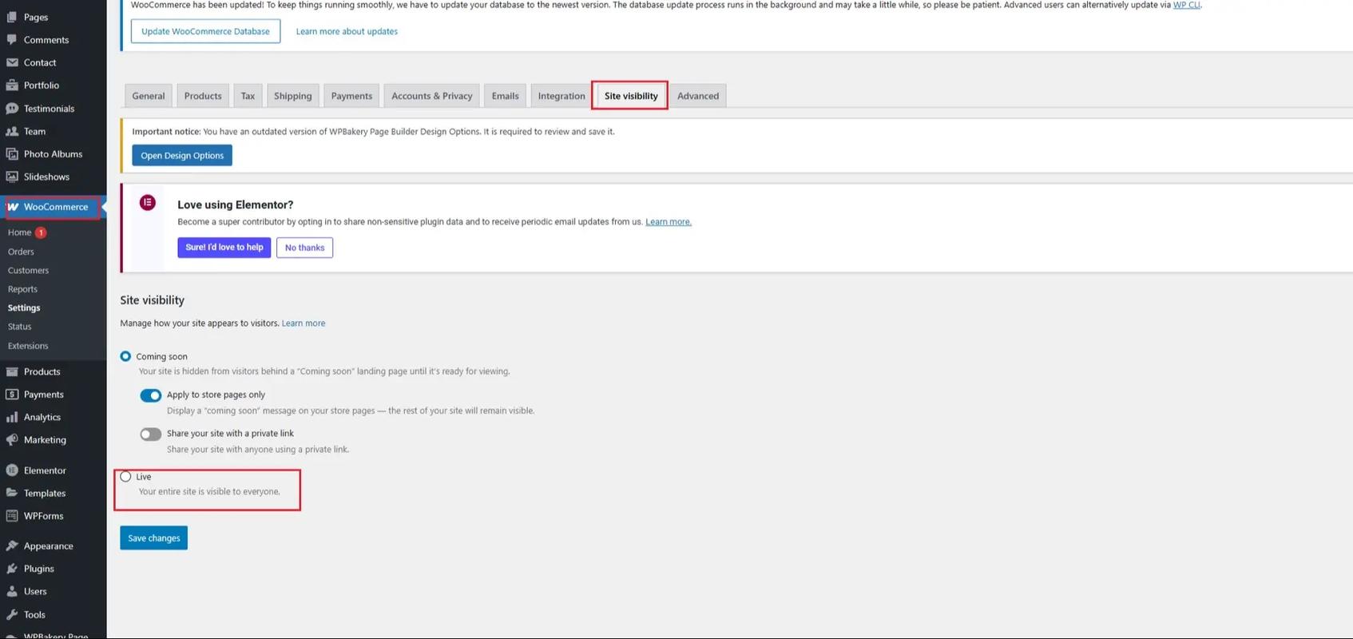This screenshot has height=639, width=1353.
Task: Click the Elementor logo in the notice
Action: 148,203
